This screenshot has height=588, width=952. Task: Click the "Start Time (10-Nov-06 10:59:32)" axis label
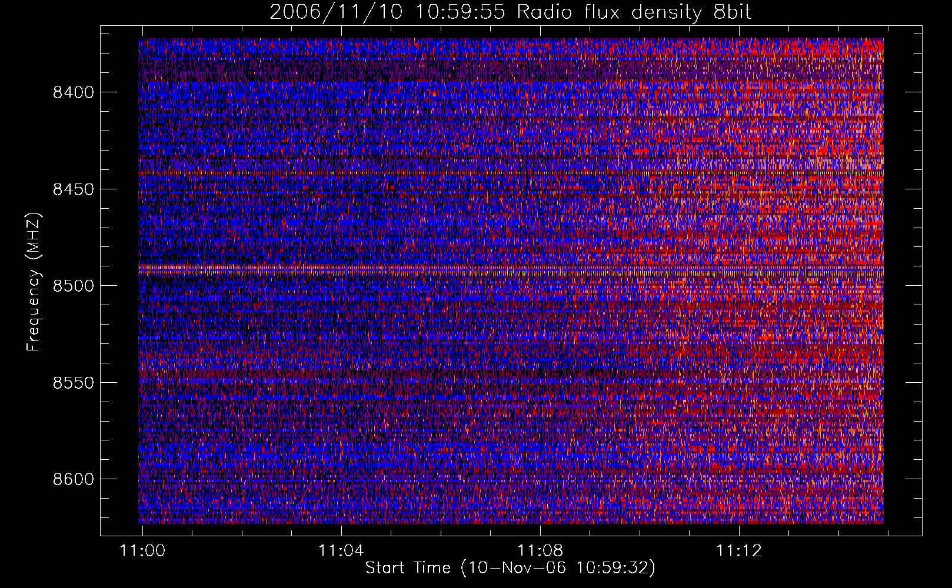point(510,568)
